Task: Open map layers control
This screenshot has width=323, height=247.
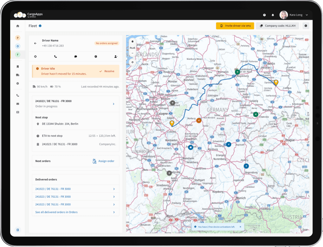Action: point(132,41)
